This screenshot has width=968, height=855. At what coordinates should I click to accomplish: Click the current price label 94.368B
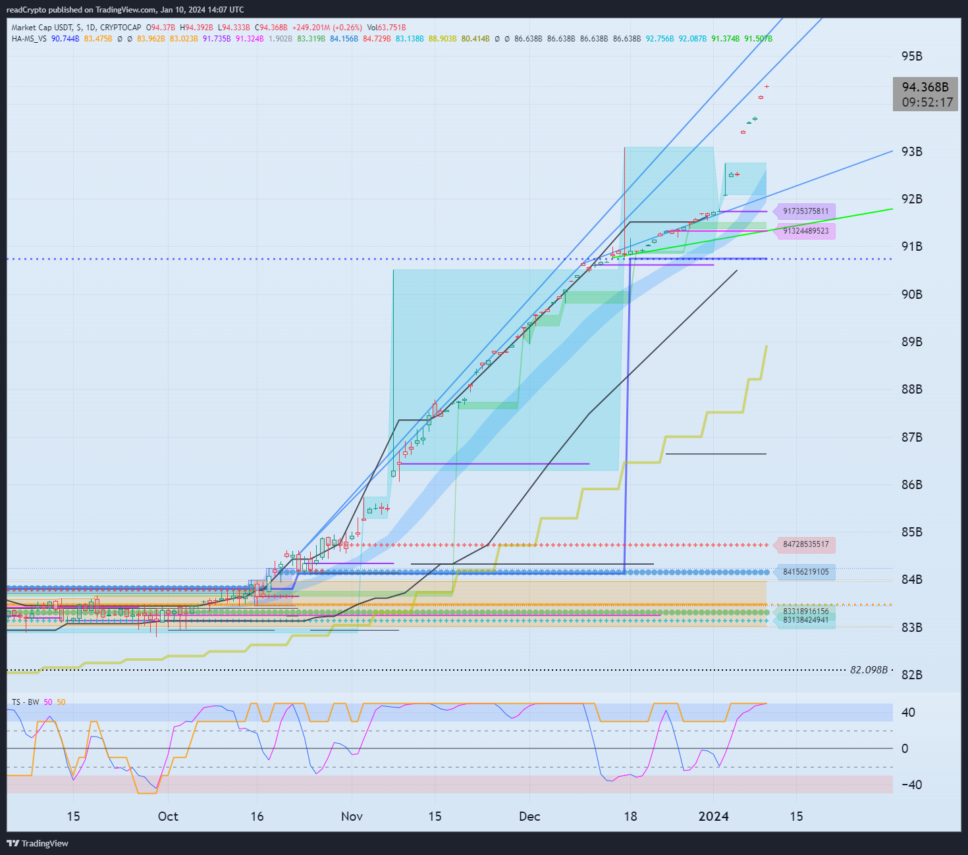tap(925, 87)
